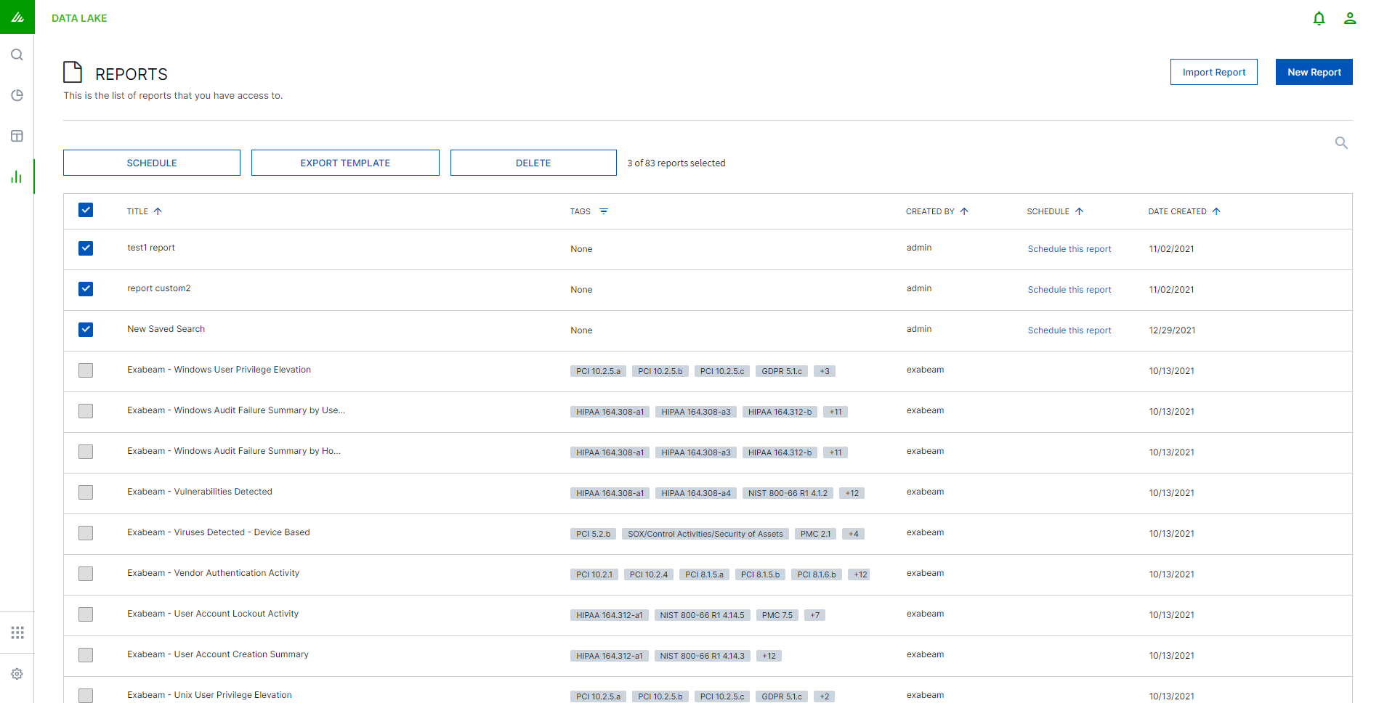Click the 12/29/2021 date cell
Image resolution: width=1379 pixels, height=703 pixels.
point(1172,330)
